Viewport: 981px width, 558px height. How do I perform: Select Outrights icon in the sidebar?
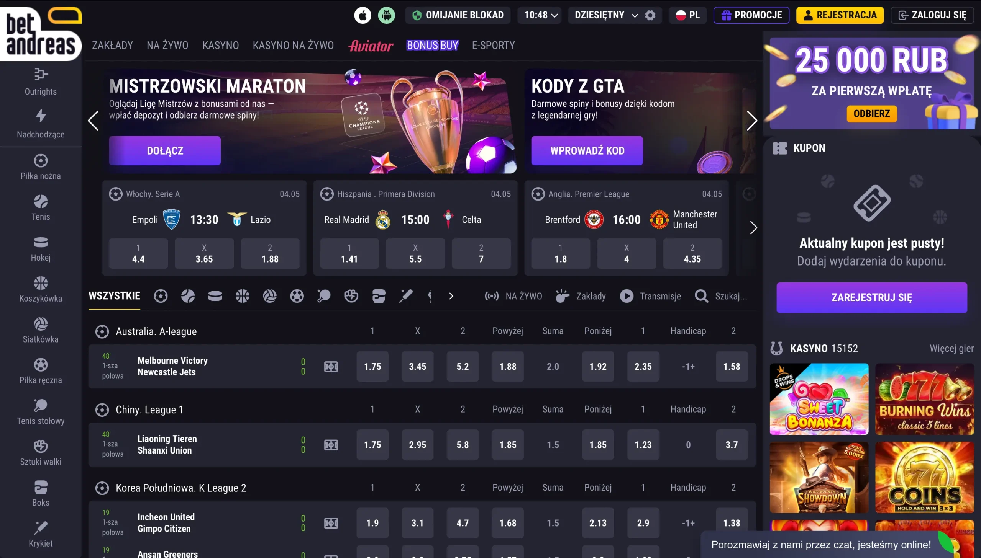(x=41, y=82)
